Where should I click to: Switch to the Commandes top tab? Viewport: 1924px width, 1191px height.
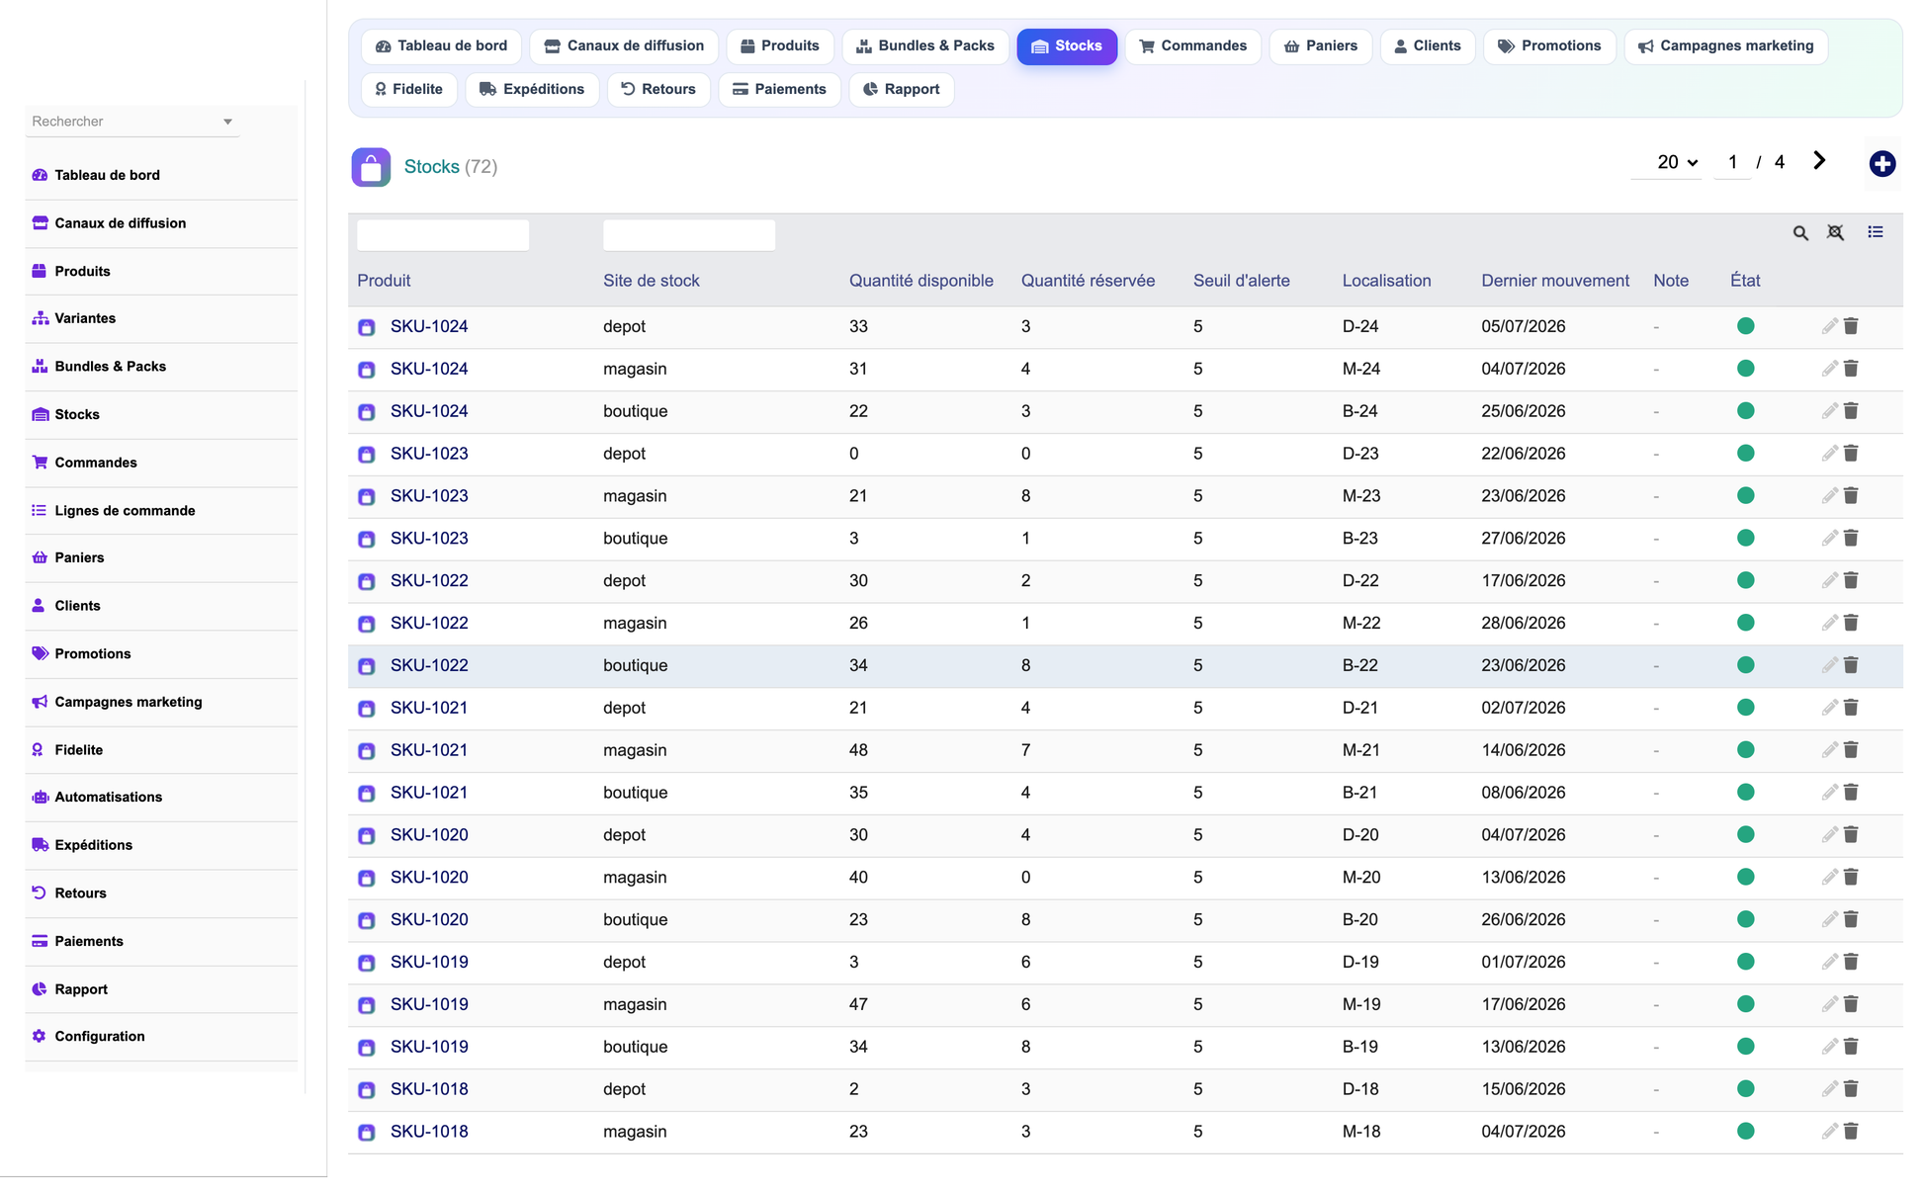[x=1192, y=46]
